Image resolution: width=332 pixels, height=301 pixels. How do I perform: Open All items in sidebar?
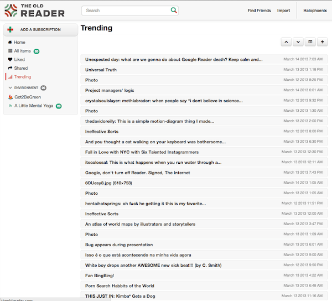pos(22,51)
